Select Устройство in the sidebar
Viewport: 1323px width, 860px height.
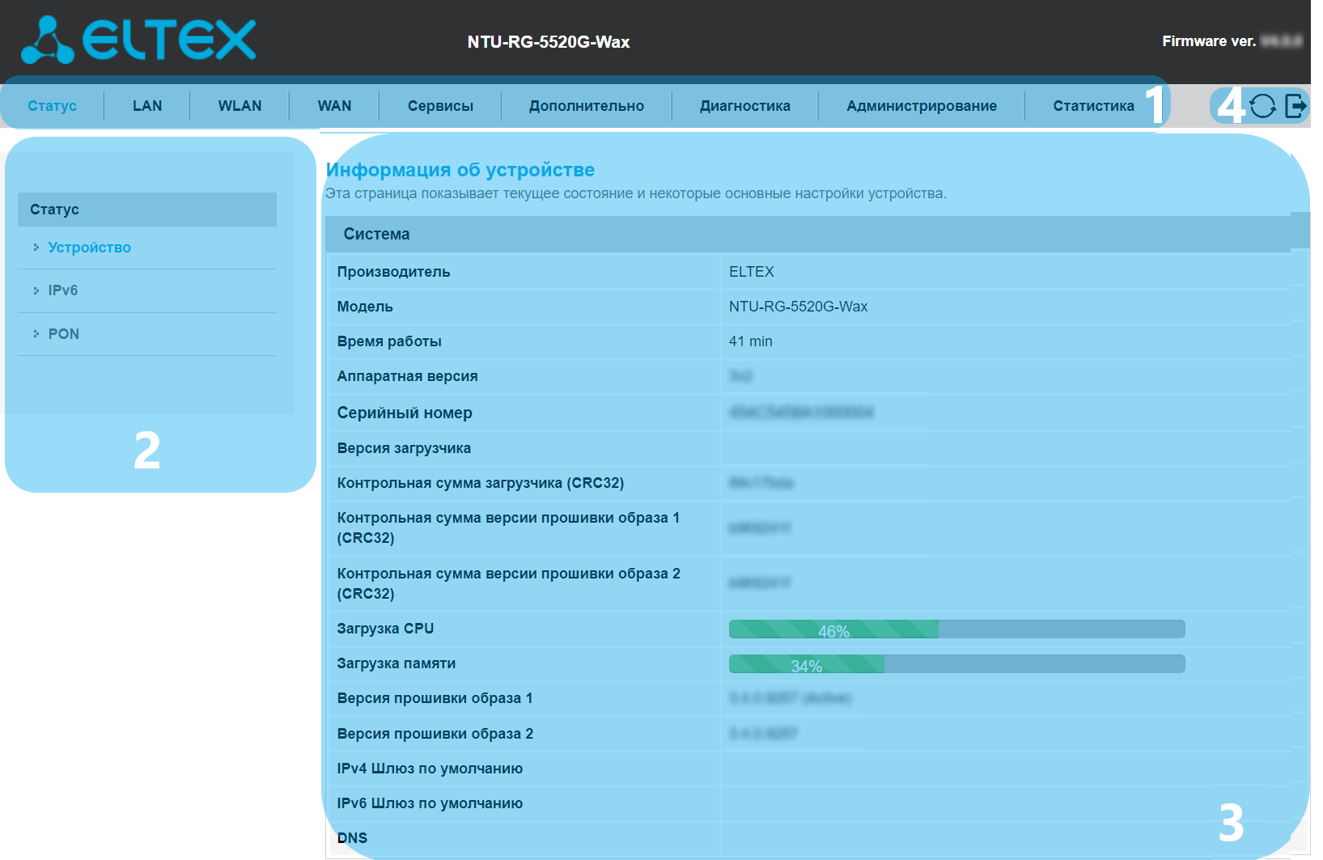(x=89, y=248)
